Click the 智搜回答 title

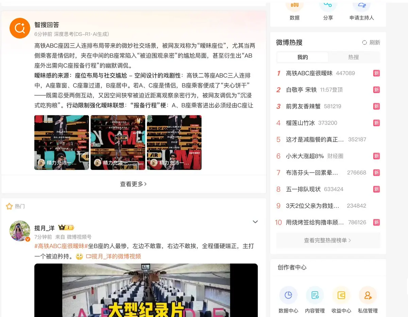tap(47, 25)
